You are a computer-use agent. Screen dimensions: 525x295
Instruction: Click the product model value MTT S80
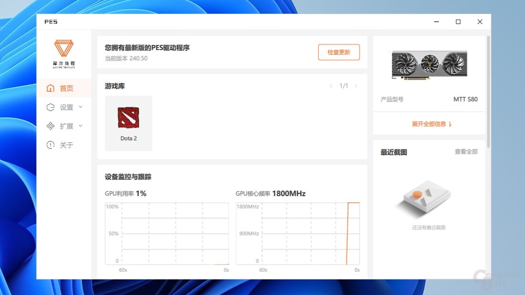pyautogui.click(x=465, y=99)
